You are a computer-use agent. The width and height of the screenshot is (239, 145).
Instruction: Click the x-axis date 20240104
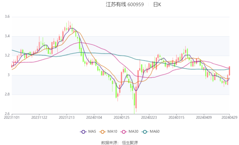click(94, 118)
